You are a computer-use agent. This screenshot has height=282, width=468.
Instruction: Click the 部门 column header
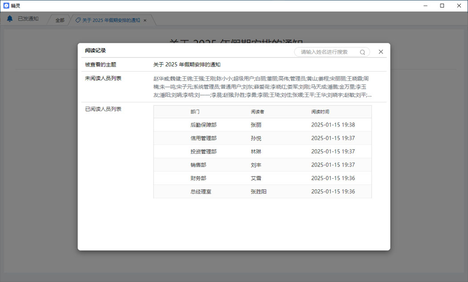click(x=195, y=112)
